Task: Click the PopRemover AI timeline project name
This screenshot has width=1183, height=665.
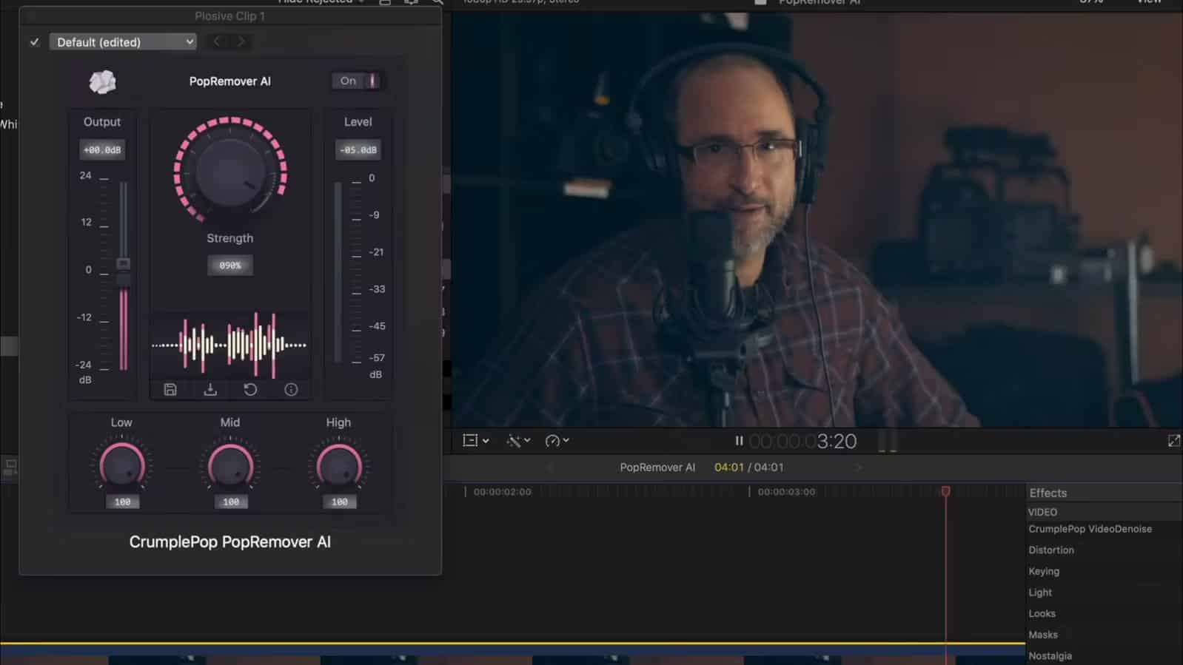Action: [657, 467]
